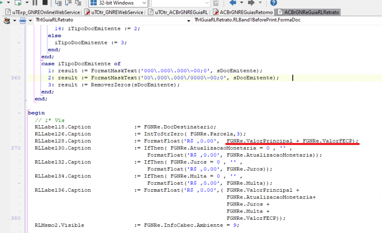
Task: Click the '000\.000\.000\-00;0' mask string
Action: point(175,71)
